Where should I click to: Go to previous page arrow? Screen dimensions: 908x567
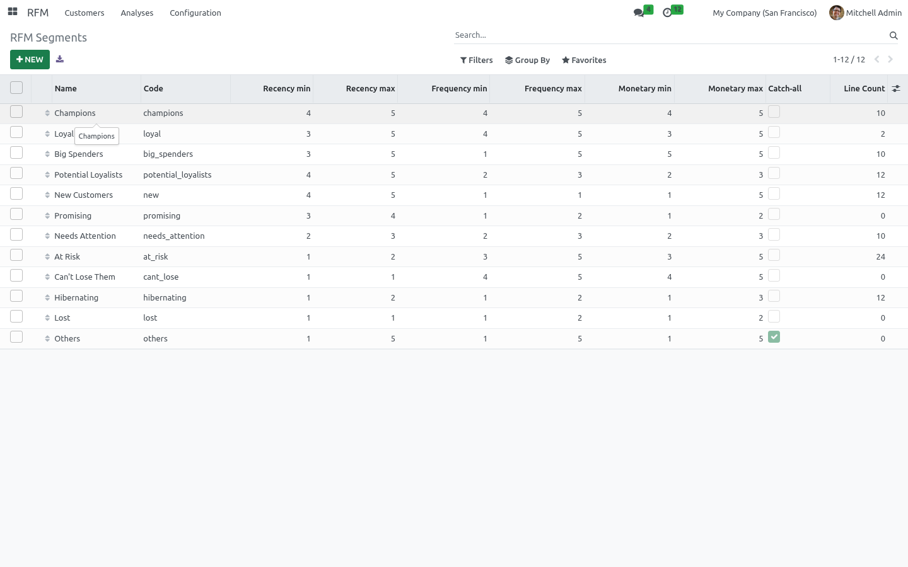[x=876, y=59]
